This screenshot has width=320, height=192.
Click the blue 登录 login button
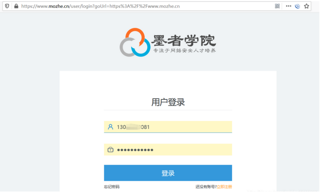click(168, 173)
